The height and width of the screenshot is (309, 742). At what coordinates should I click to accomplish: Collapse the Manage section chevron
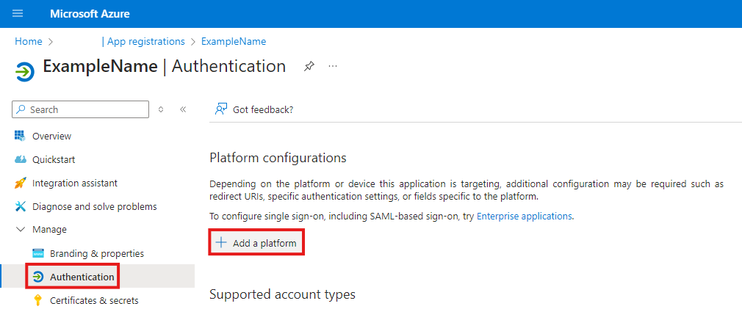21,230
